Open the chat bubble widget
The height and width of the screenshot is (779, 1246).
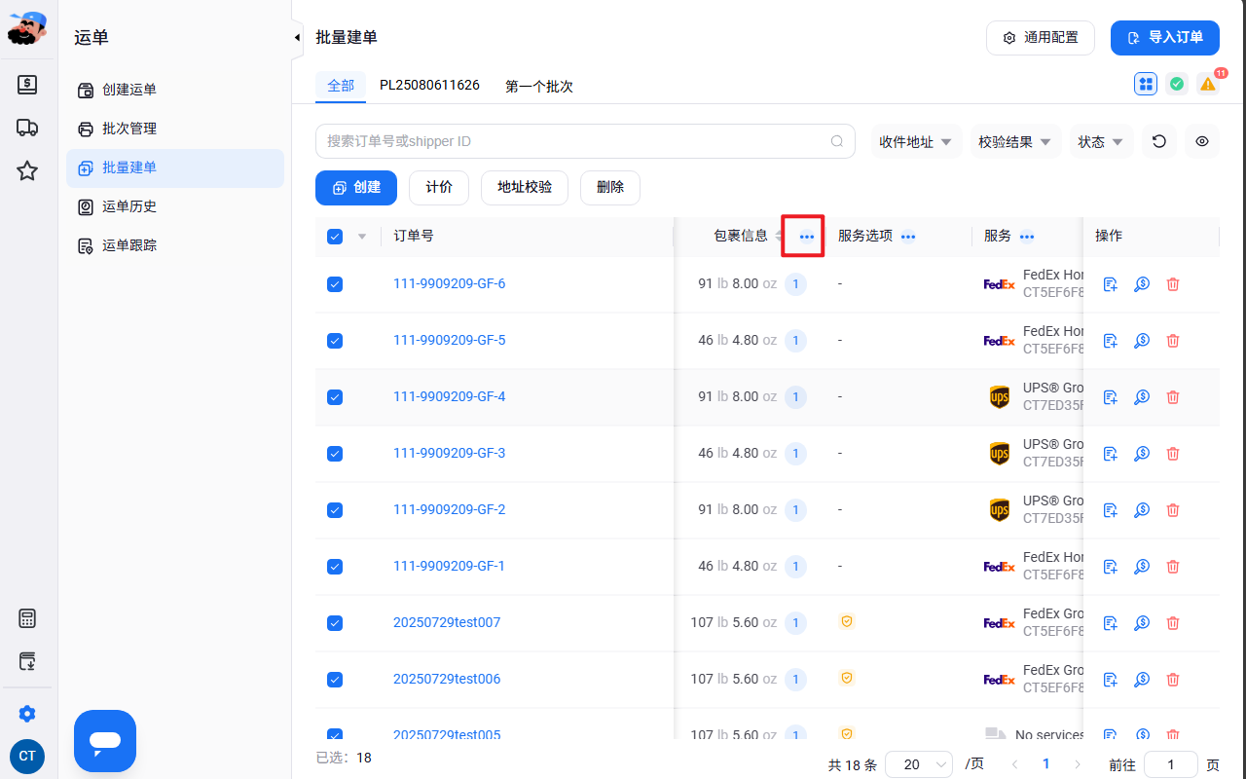(x=105, y=741)
